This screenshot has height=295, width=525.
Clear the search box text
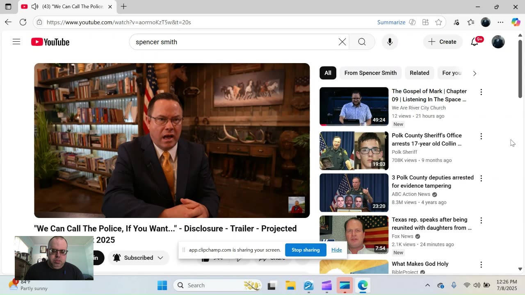pos(342,42)
